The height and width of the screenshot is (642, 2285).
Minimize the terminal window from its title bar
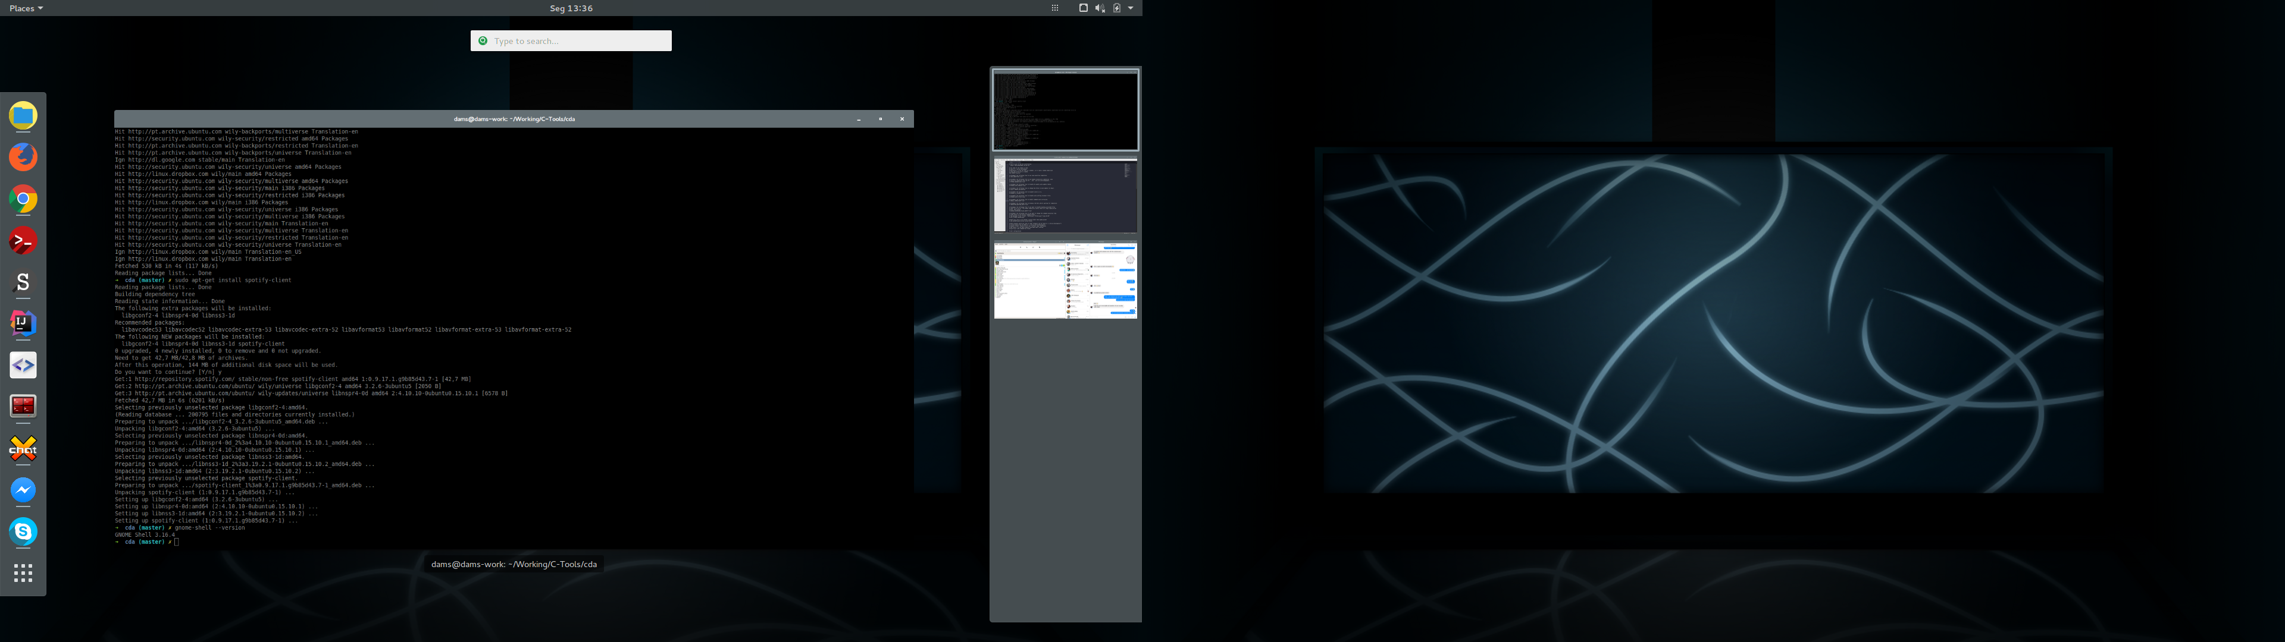[859, 119]
